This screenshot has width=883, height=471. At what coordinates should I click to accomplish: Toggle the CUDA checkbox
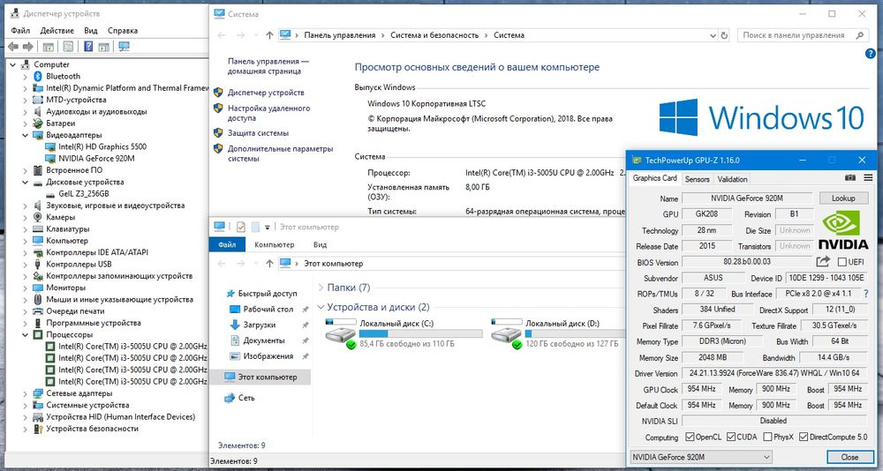pyautogui.click(x=731, y=437)
